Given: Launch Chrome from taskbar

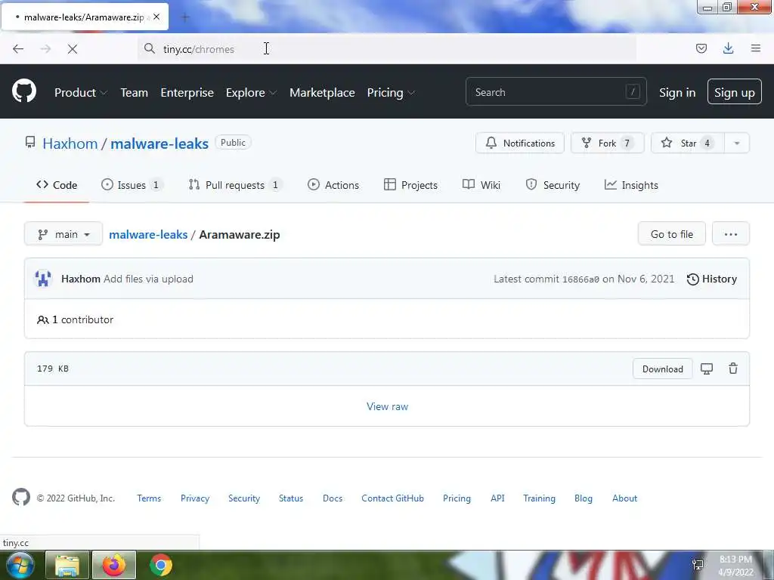Looking at the screenshot, I should click(x=161, y=565).
